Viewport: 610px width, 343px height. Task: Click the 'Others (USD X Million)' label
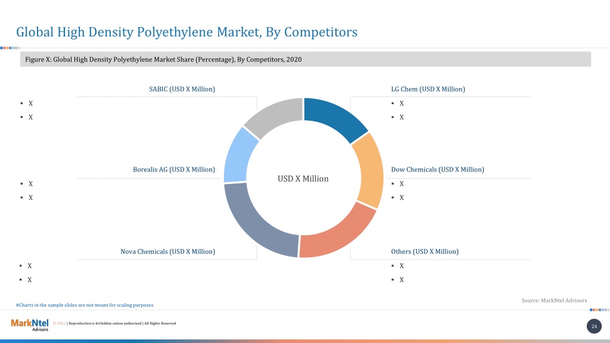coord(425,252)
